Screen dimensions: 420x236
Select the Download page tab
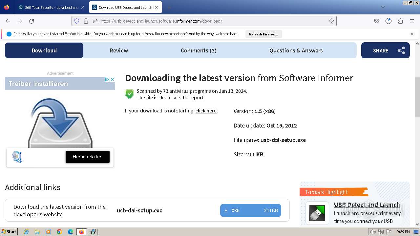[x=44, y=50]
